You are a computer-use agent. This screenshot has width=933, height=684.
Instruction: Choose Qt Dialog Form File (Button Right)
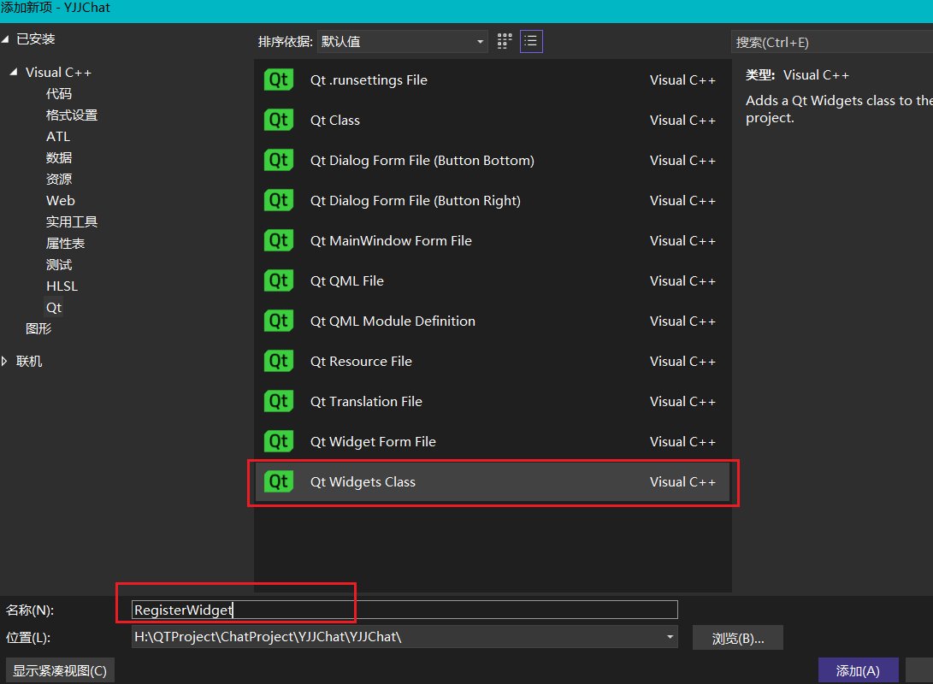point(493,200)
